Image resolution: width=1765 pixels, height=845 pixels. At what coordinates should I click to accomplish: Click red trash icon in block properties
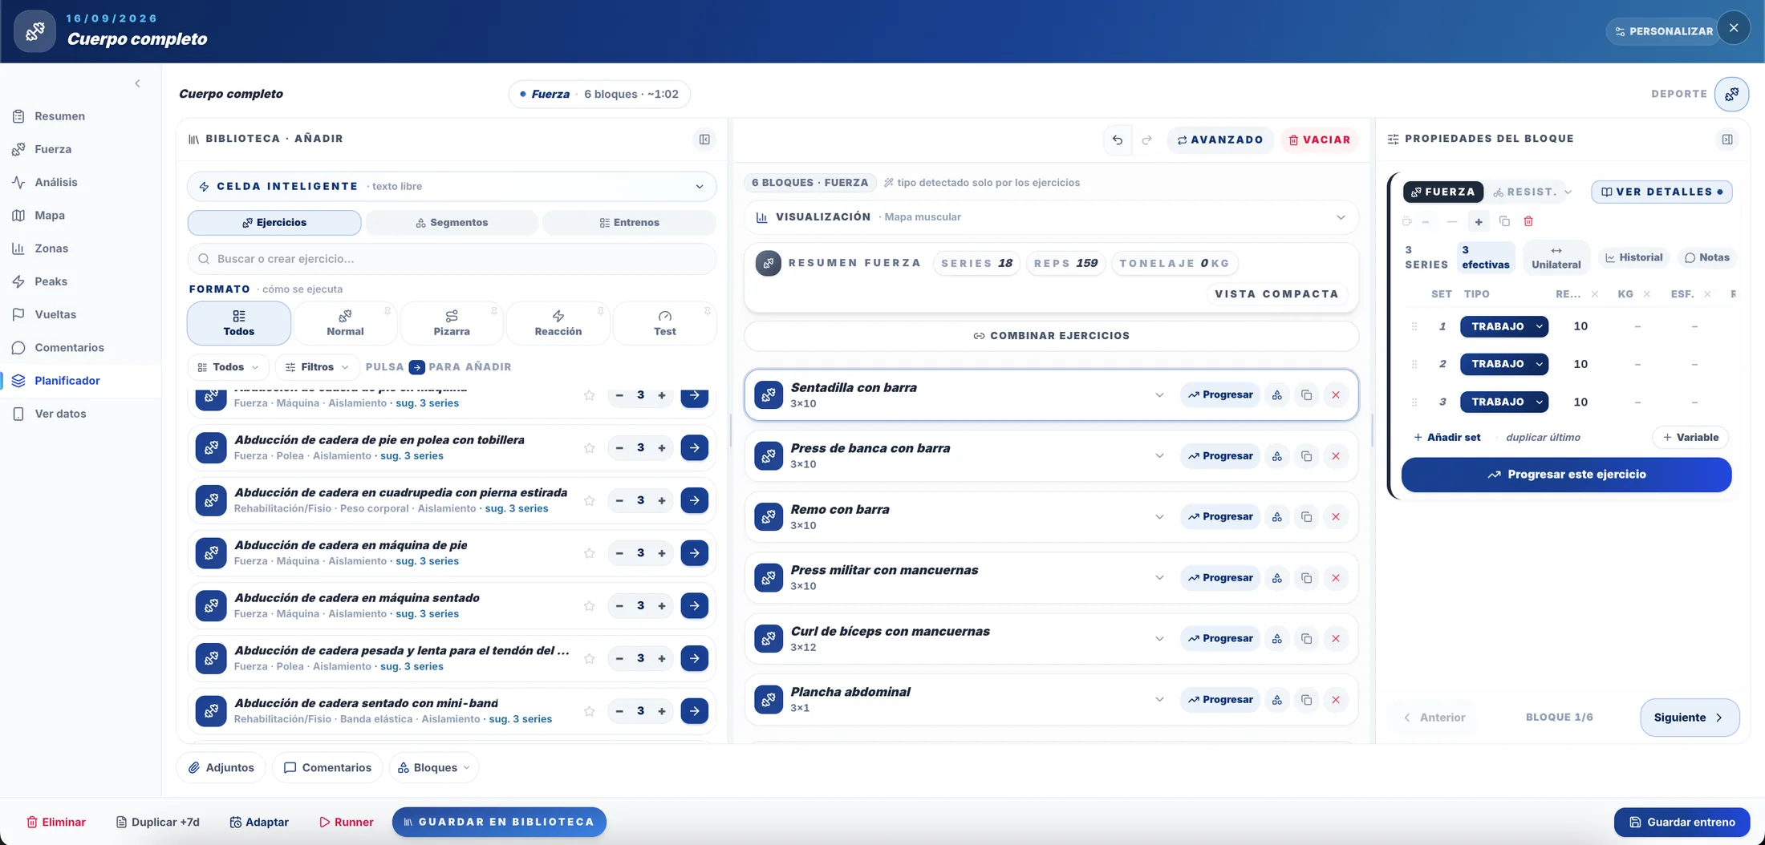[x=1528, y=221]
